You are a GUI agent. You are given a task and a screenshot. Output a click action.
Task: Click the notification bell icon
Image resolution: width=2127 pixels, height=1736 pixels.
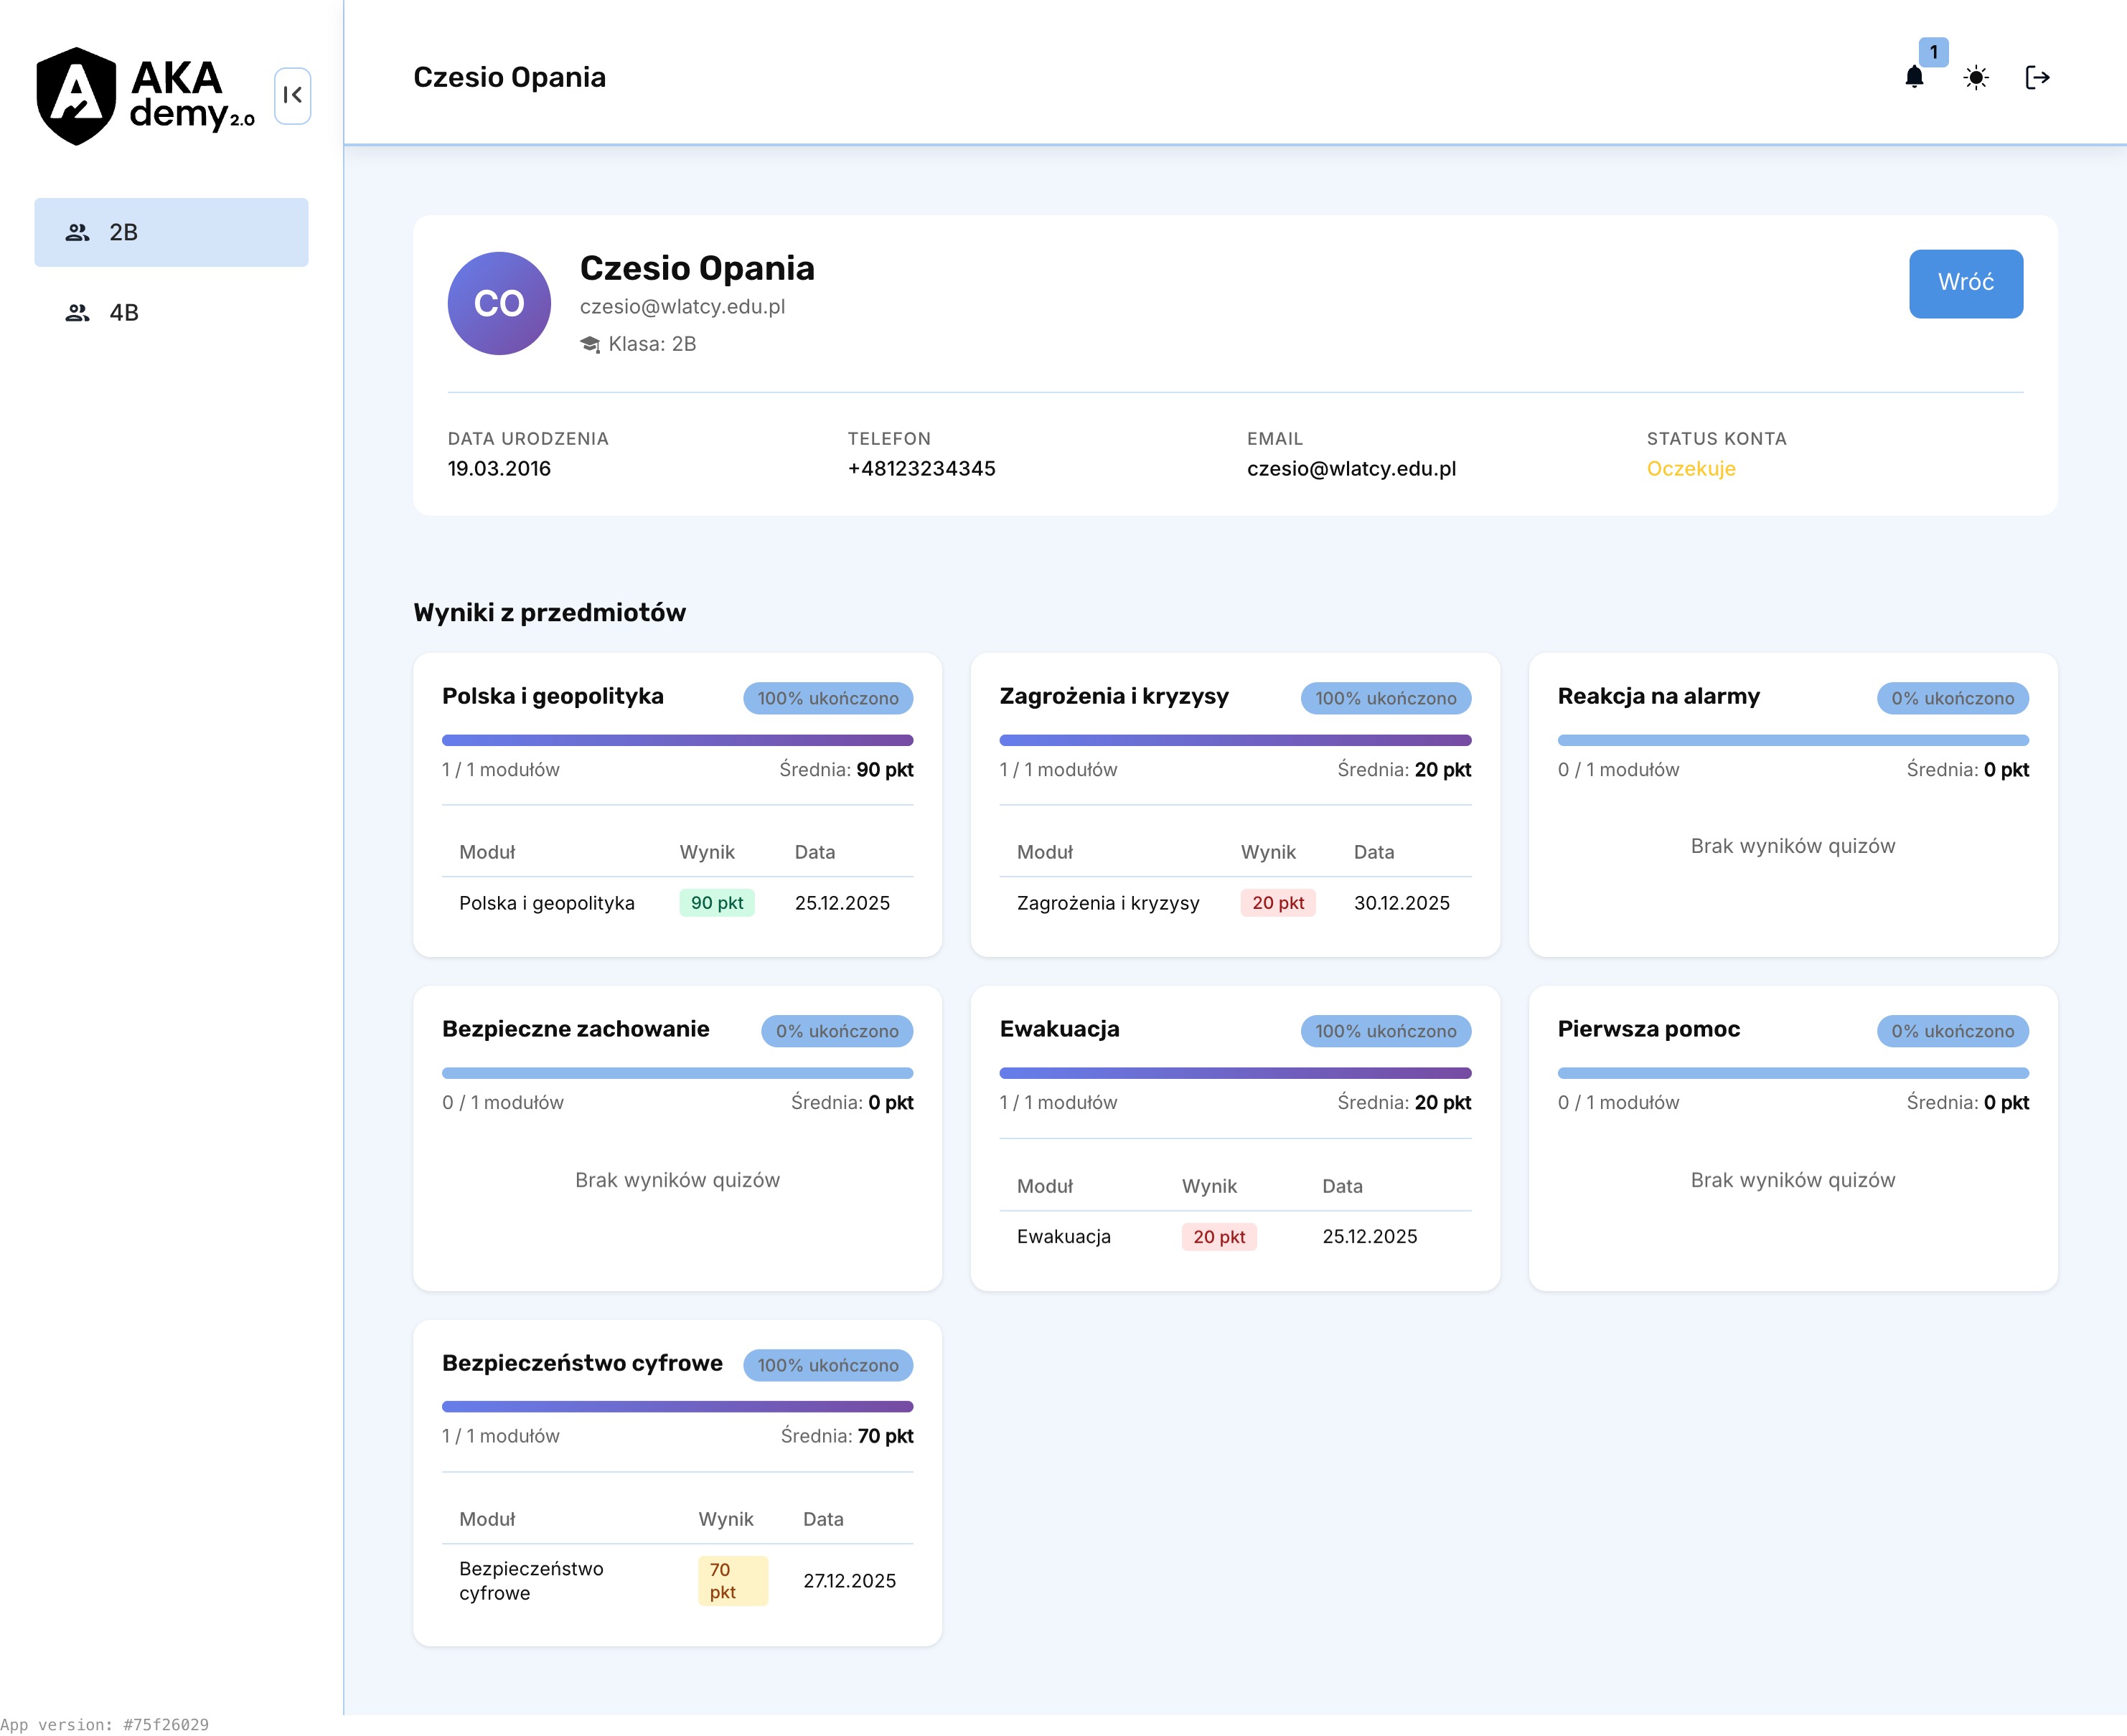[x=1913, y=78]
